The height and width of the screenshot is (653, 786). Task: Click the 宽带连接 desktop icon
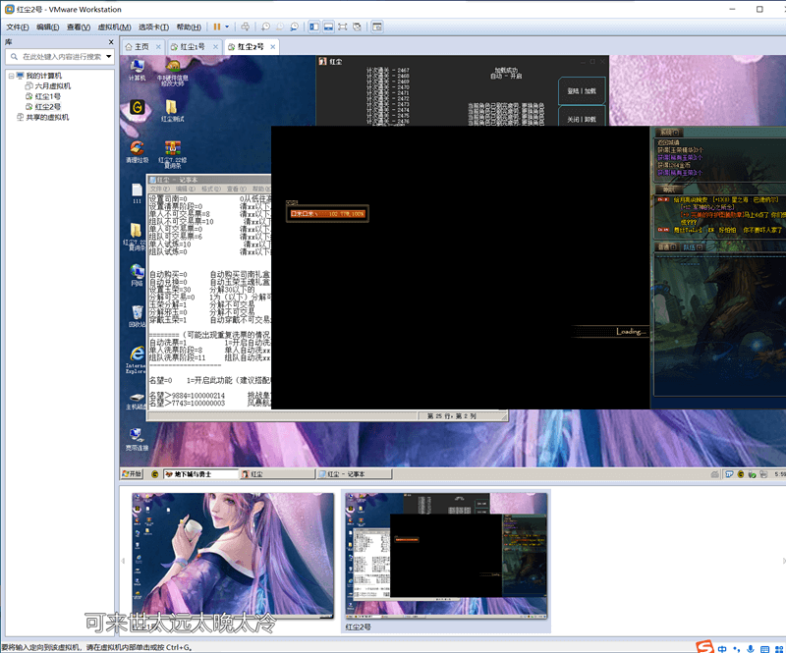tap(137, 440)
